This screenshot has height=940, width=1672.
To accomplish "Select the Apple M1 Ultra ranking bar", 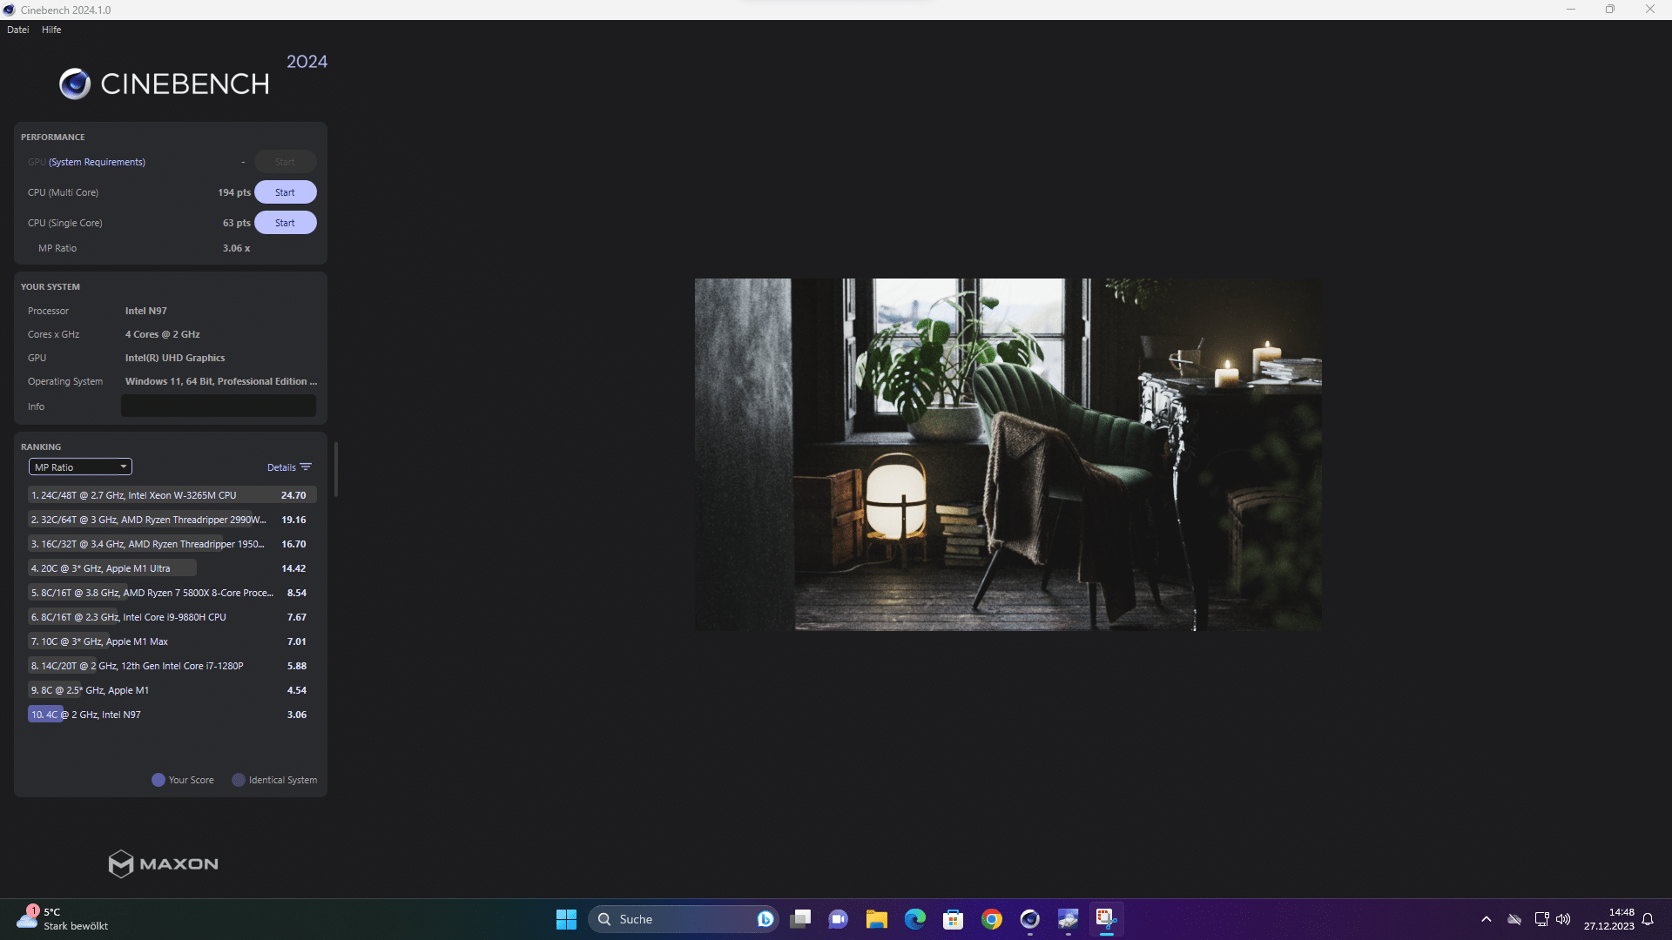I will (111, 568).
